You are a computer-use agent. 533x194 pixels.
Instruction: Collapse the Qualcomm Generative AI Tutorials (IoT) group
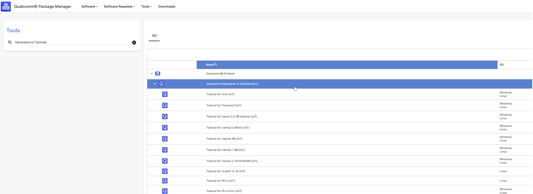click(x=155, y=84)
